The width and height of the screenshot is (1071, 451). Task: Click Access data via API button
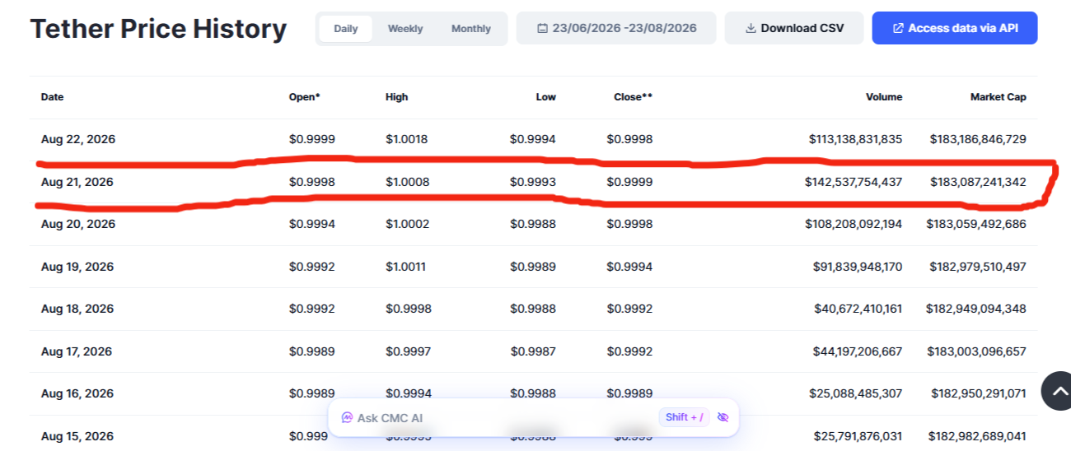(955, 28)
